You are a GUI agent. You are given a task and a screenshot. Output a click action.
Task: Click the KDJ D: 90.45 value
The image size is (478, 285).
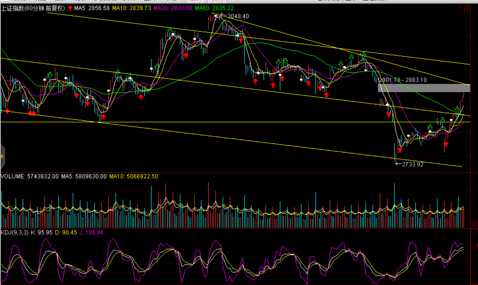[x=66, y=232]
